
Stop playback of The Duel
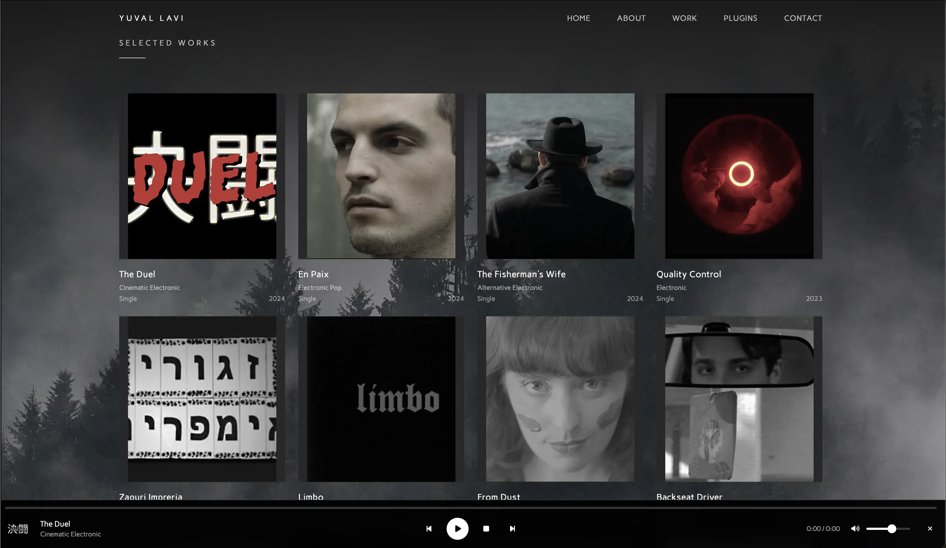pyautogui.click(x=486, y=529)
